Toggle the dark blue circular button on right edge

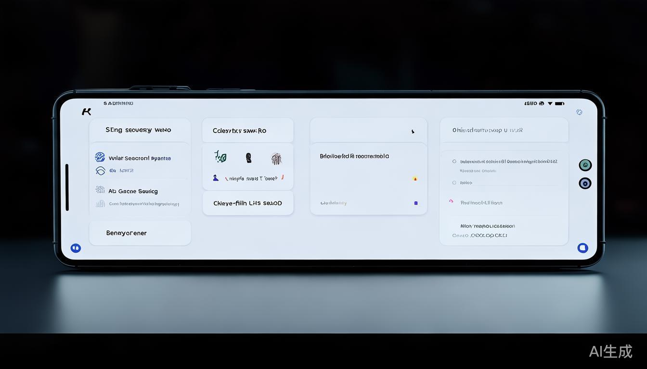tap(585, 183)
